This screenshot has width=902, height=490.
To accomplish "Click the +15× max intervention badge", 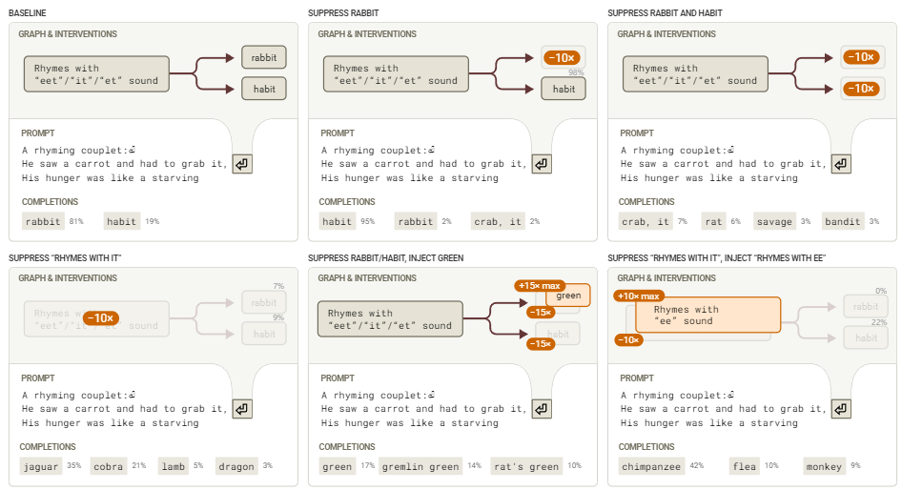I will pyautogui.click(x=540, y=285).
